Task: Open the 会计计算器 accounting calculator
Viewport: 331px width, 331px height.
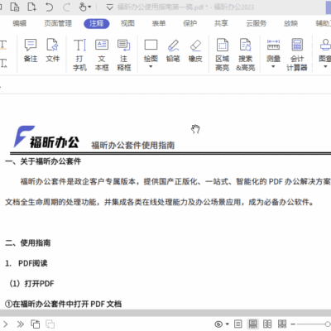Action: 297,55
